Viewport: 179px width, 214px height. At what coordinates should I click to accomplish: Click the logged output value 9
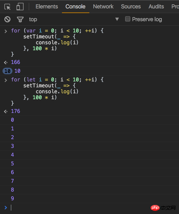click(12, 198)
